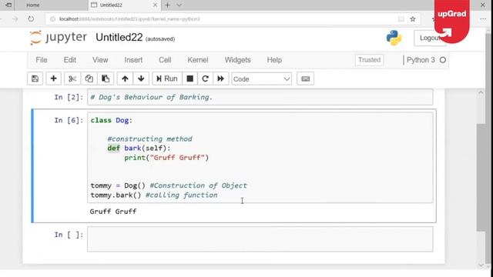Move selected cell down arrow
Viewport: 493px width, 277px height.
tap(141, 78)
